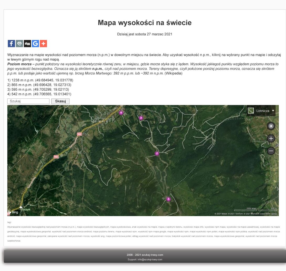286x271 pixels.
Task: Open the map Terms link
Action: pos(274,214)
